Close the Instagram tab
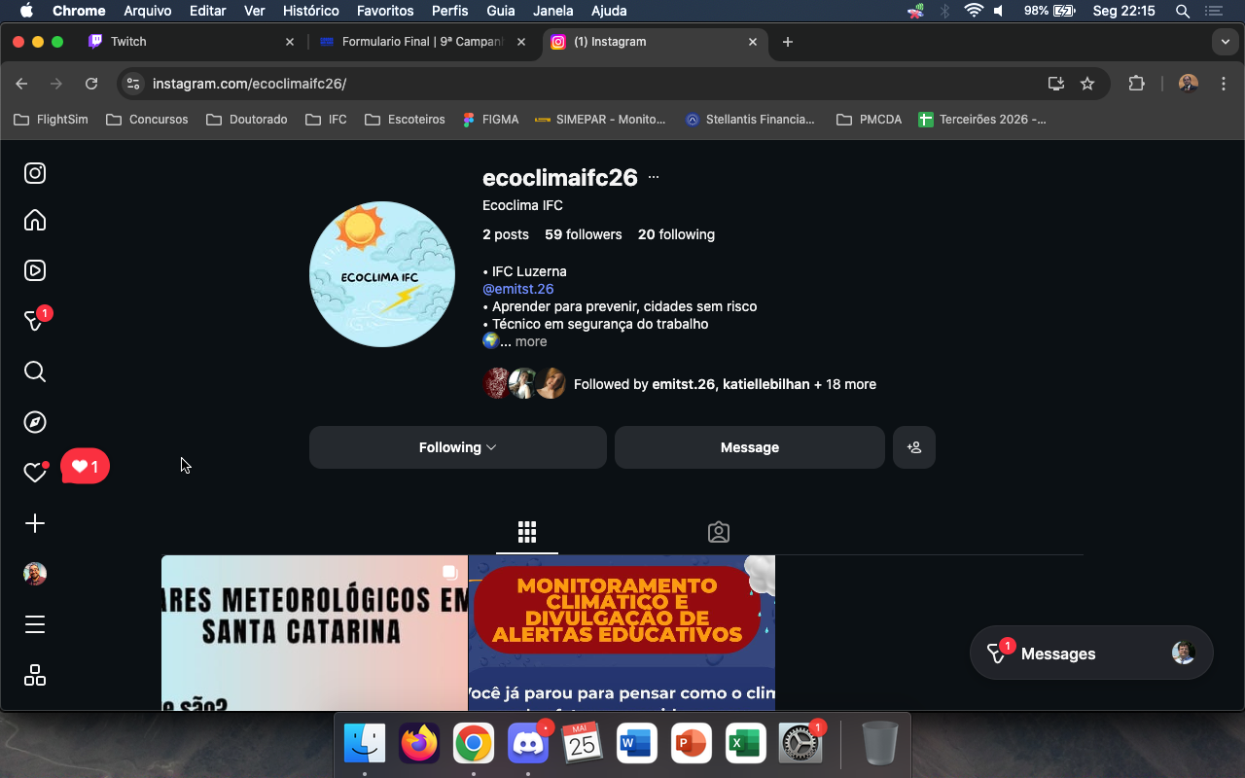The height and width of the screenshot is (778, 1245). [753, 42]
